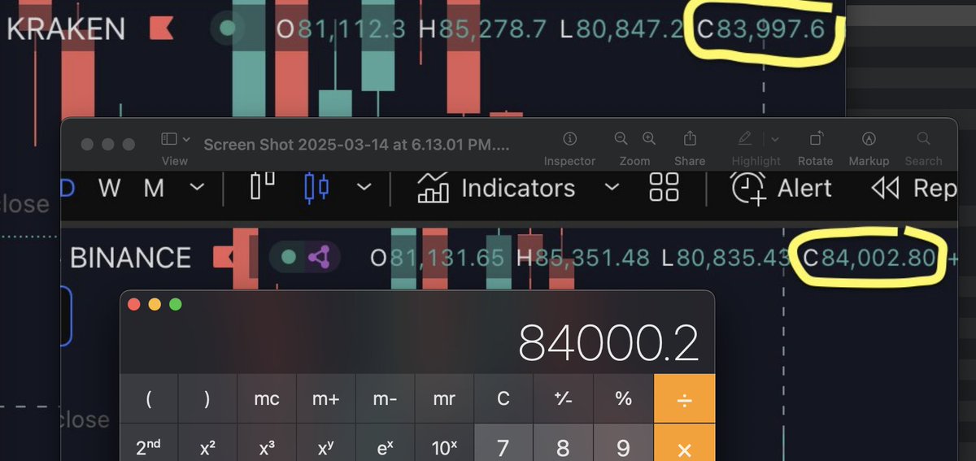The image size is (976, 461).
Task: Click the 8 key on calculator
Action: click(563, 443)
